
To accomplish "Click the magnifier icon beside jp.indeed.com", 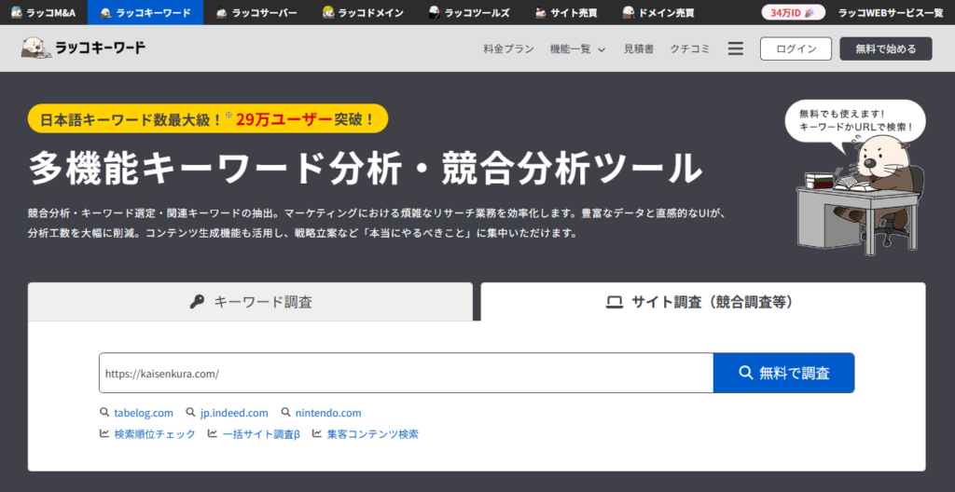I will pos(190,413).
